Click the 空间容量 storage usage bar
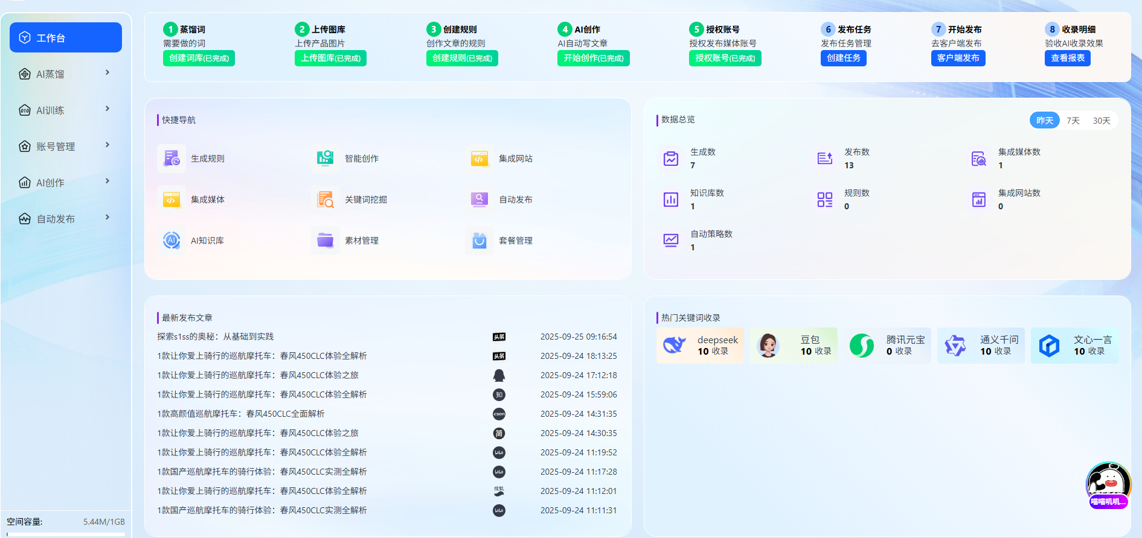Viewport: 1142px width, 538px height. click(66, 534)
